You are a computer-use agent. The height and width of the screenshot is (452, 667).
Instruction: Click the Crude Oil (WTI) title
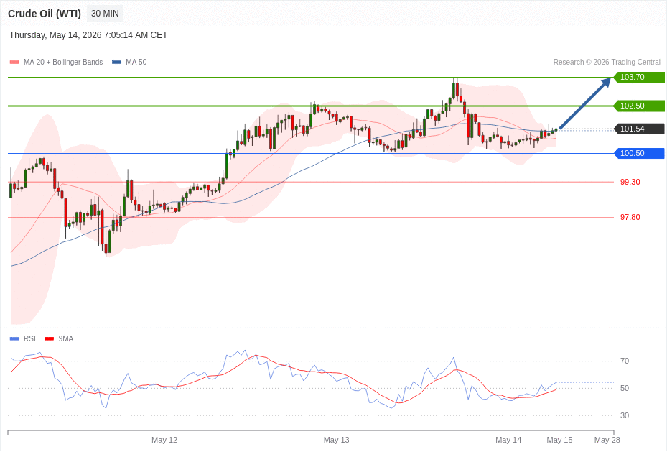45,14
